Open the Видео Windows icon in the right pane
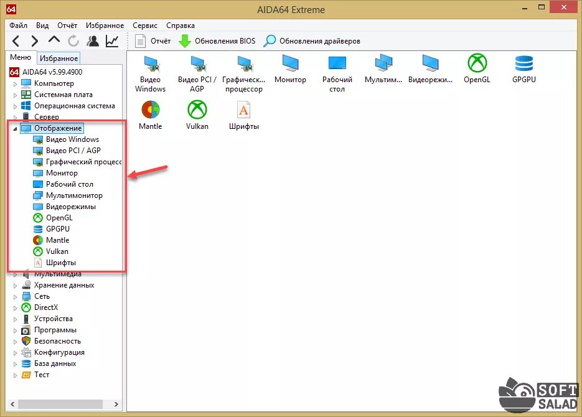Image resolution: width=582 pixels, height=417 pixels. [151, 73]
